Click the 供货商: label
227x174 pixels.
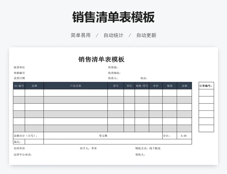tap(113, 67)
